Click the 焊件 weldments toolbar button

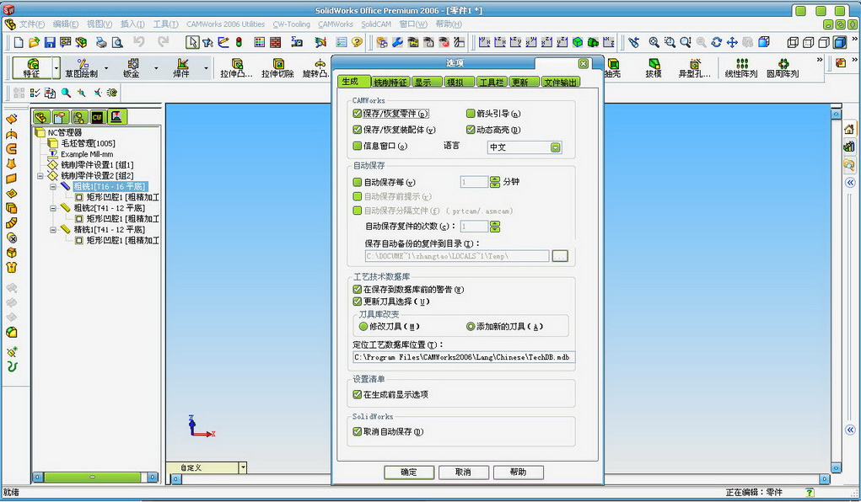(182, 68)
